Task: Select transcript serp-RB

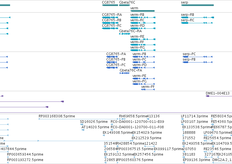Action: [197, 17]
